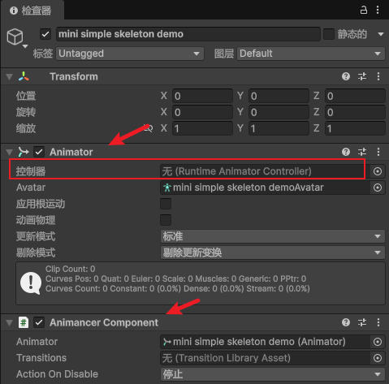Open the Default layer dropdown

click(311, 54)
